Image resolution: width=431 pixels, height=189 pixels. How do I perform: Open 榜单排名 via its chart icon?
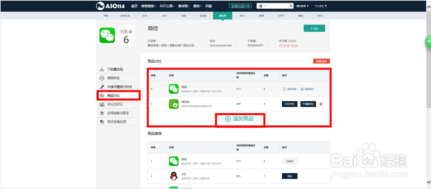click(101, 78)
